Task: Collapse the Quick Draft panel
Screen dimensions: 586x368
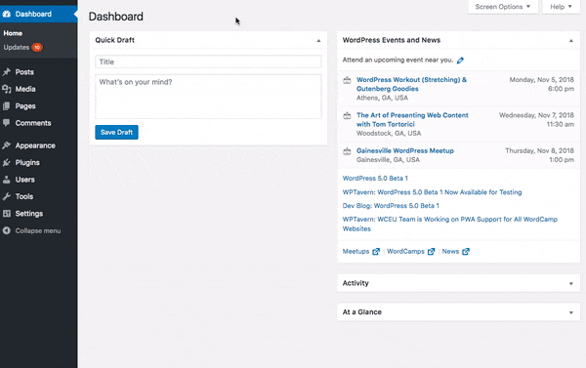Action: tap(318, 40)
